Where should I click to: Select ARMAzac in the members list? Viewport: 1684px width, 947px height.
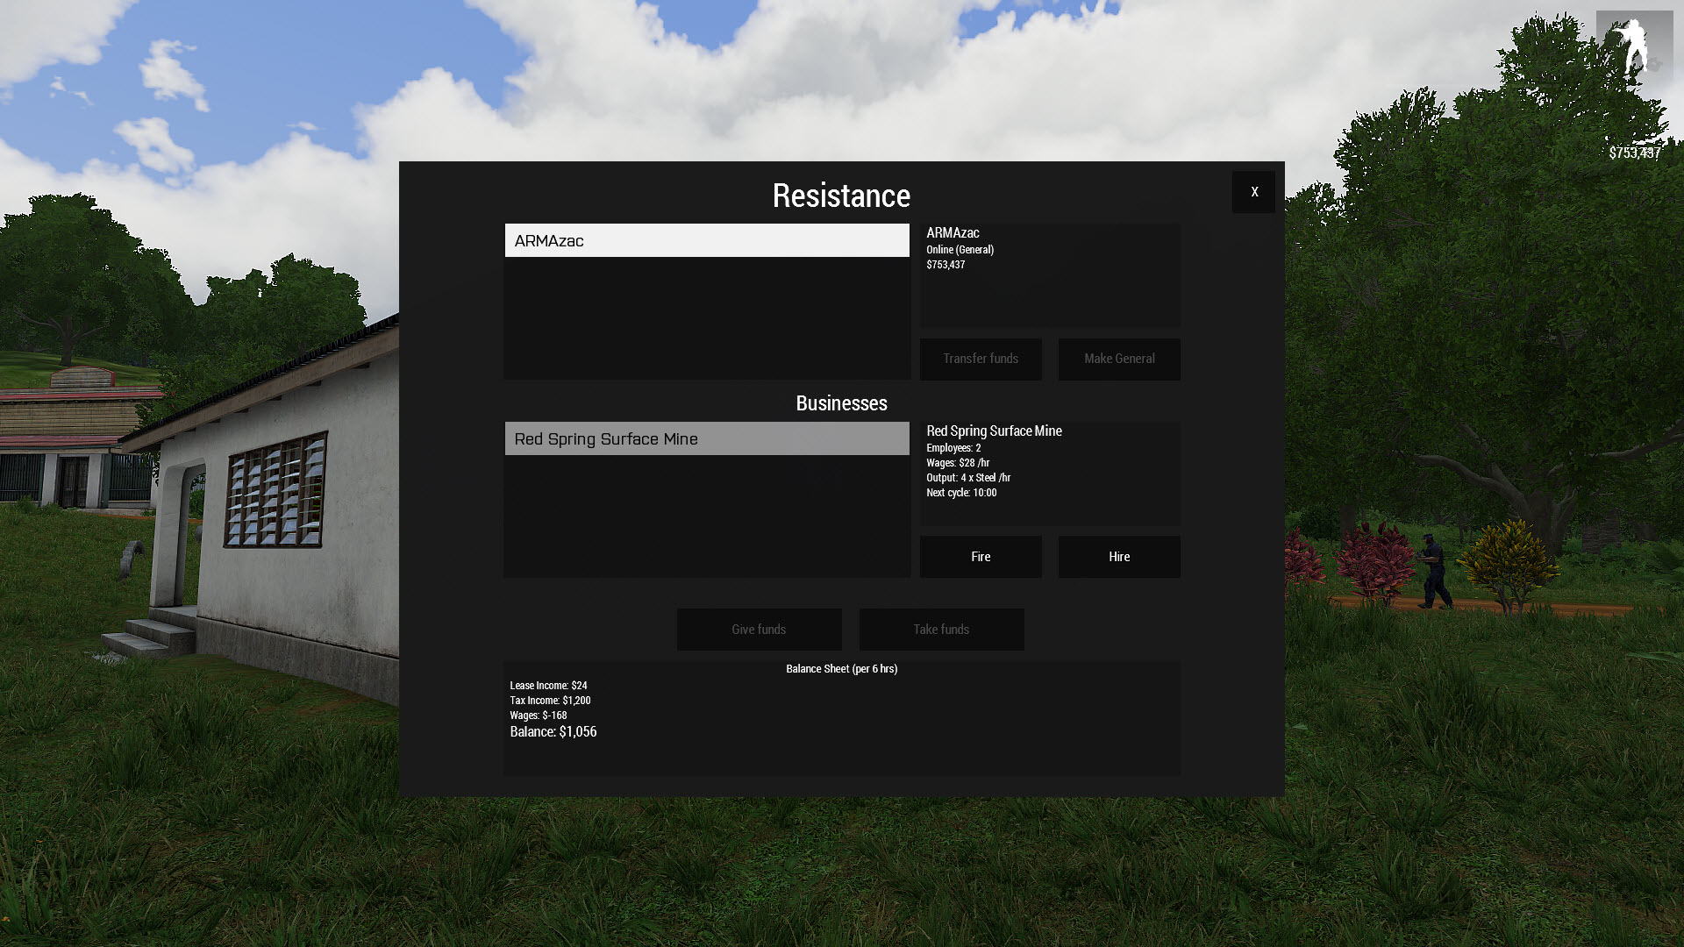point(706,240)
